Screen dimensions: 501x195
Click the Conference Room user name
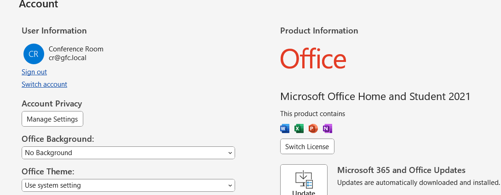pyautogui.click(x=76, y=49)
